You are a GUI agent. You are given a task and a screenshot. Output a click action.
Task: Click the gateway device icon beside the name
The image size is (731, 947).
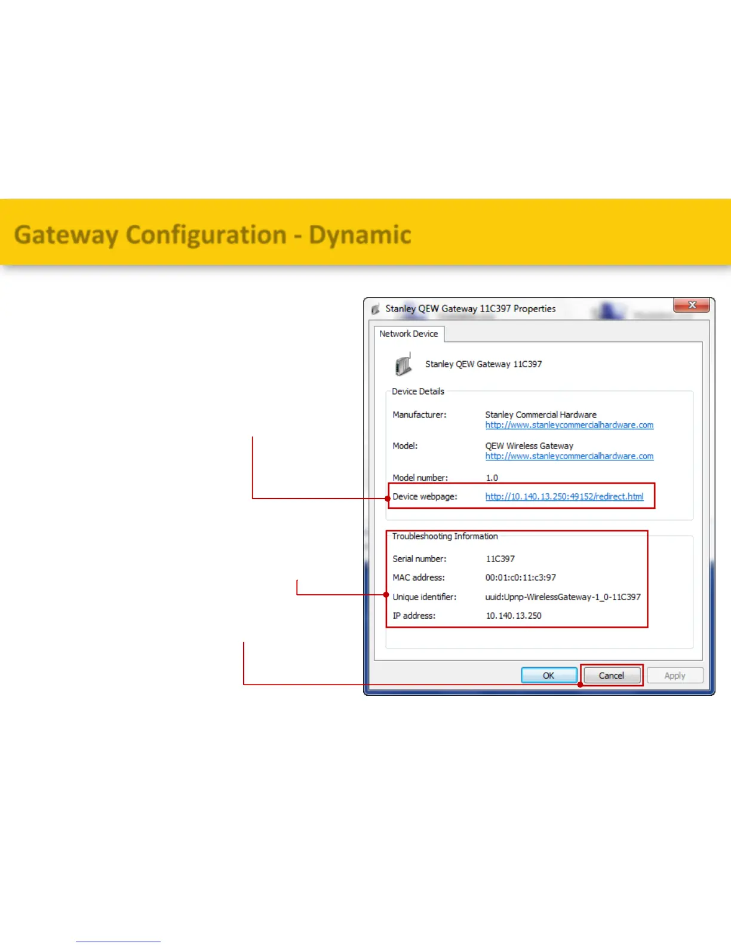tap(404, 364)
